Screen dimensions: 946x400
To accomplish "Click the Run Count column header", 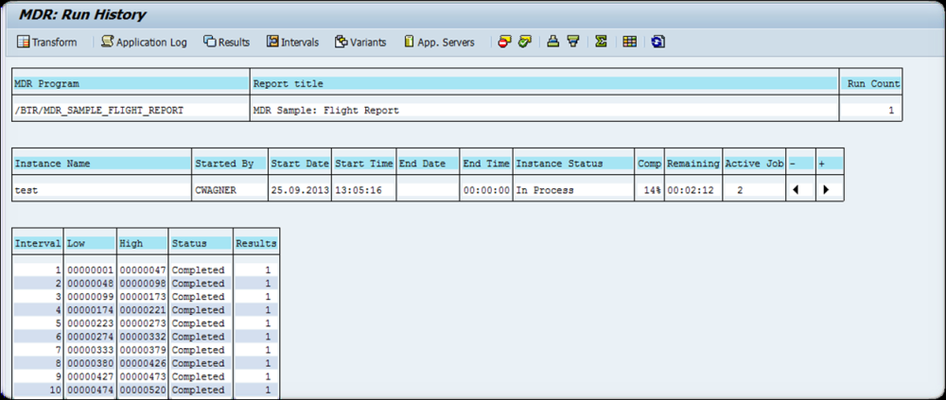I will coord(871,84).
